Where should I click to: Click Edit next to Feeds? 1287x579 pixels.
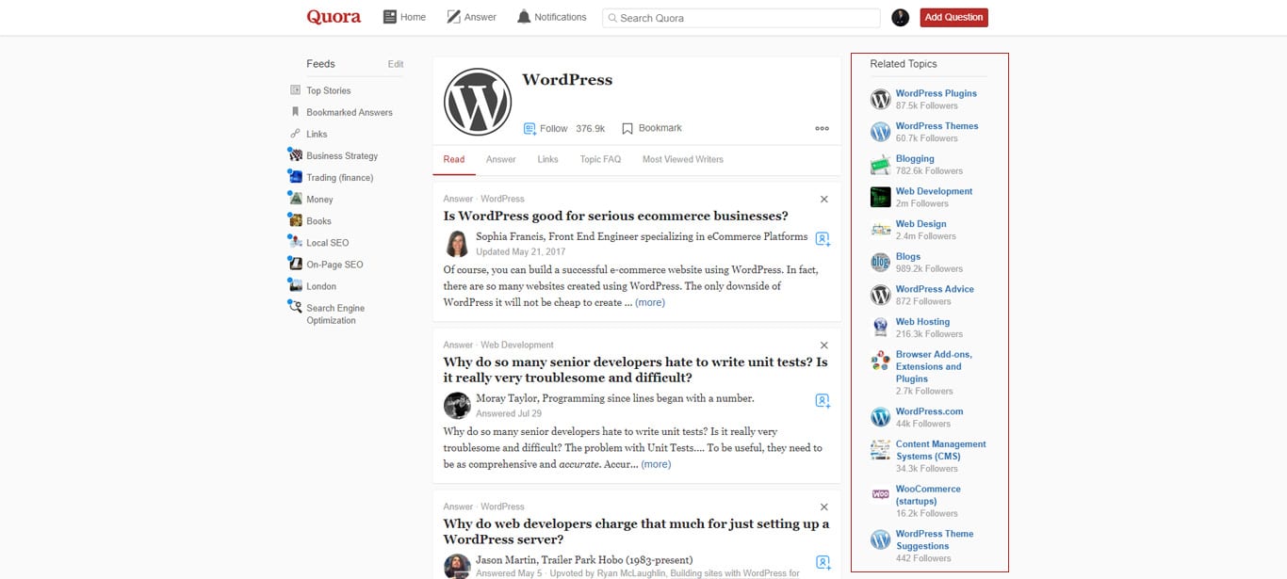pos(396,64)
